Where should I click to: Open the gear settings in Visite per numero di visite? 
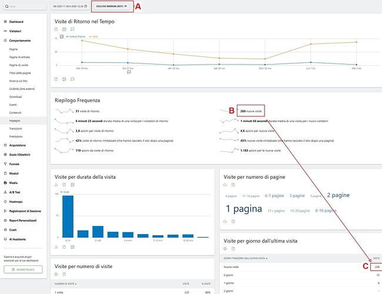click(56, 274)
